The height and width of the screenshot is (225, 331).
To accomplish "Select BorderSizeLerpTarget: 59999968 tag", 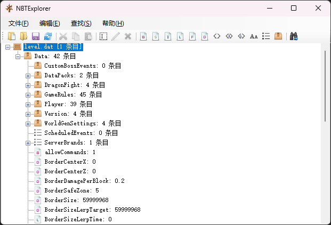I will 92,210.
